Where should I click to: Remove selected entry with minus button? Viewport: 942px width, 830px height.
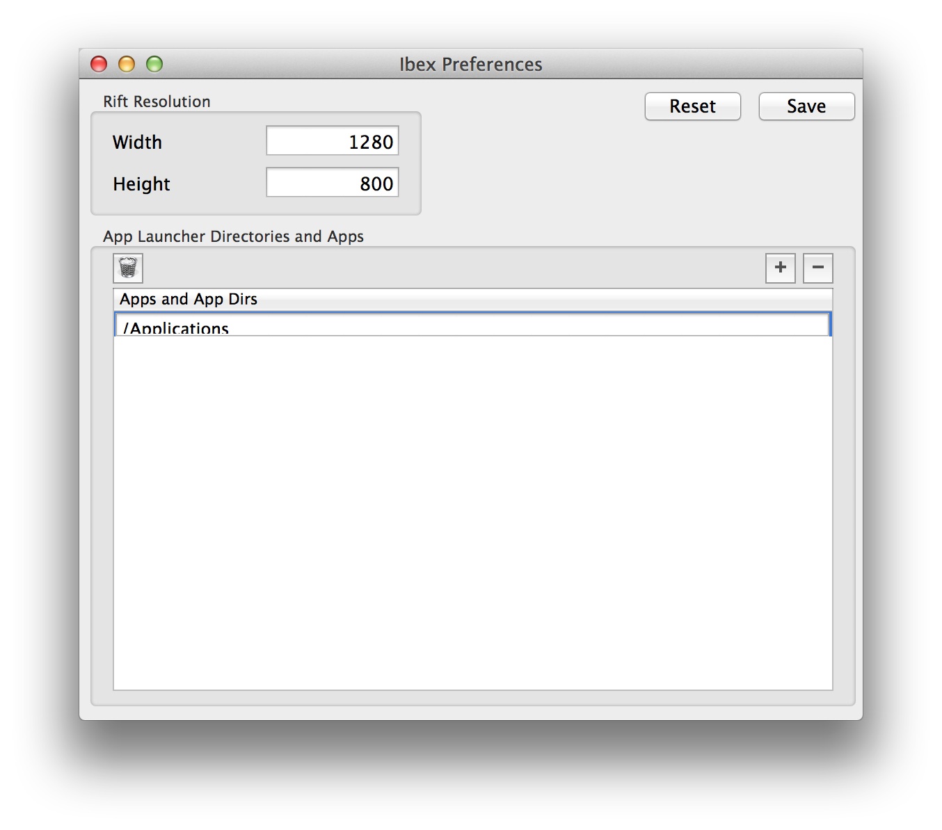point(818,268)
